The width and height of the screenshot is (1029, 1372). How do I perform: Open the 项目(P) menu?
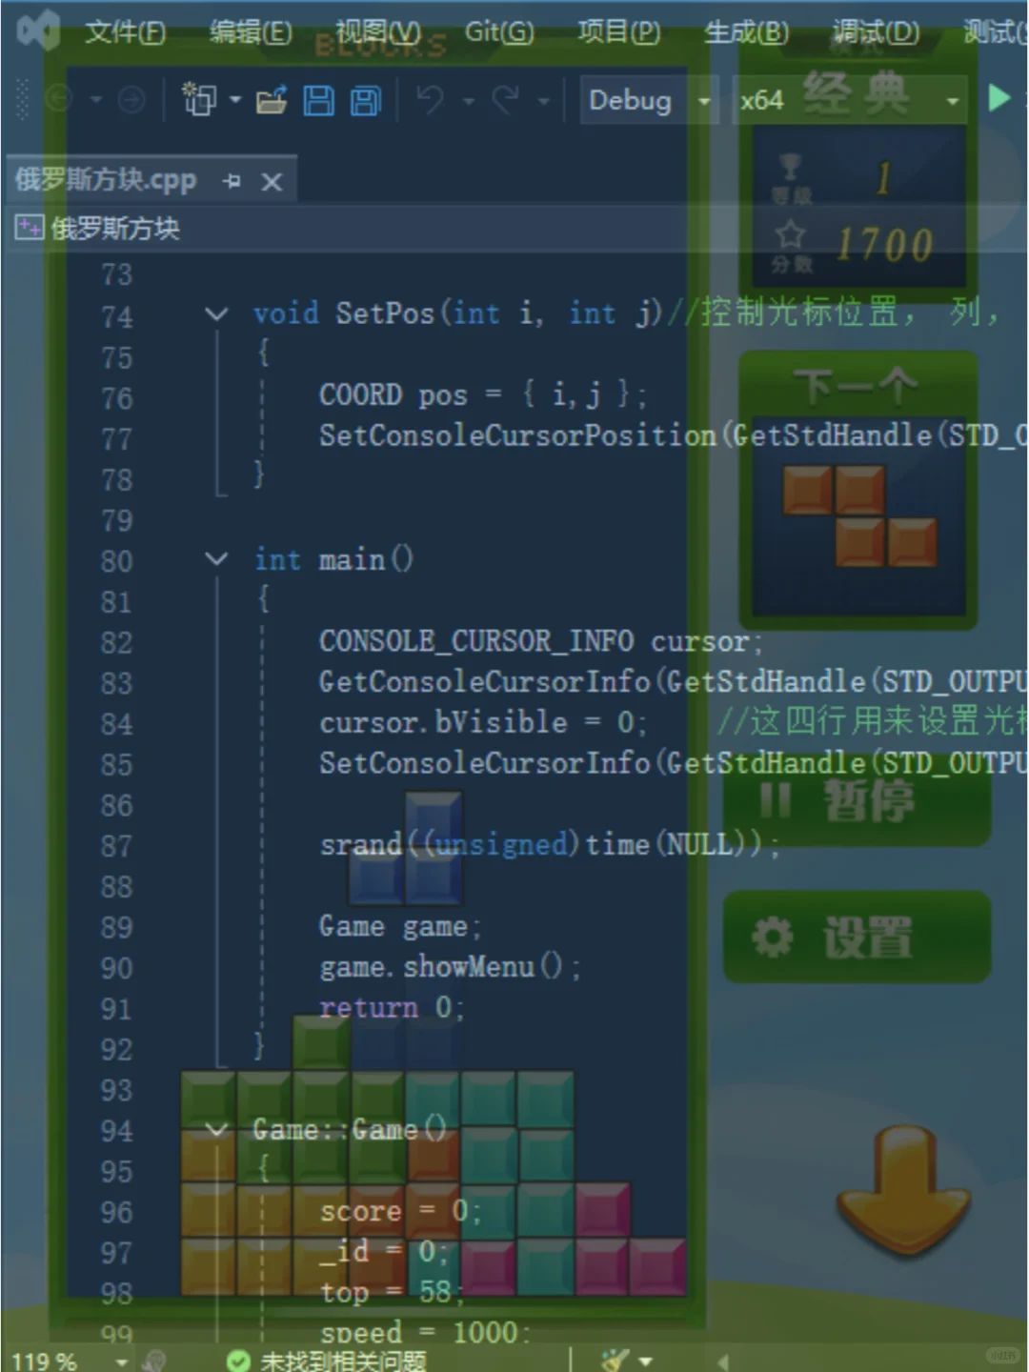point(618,33)
